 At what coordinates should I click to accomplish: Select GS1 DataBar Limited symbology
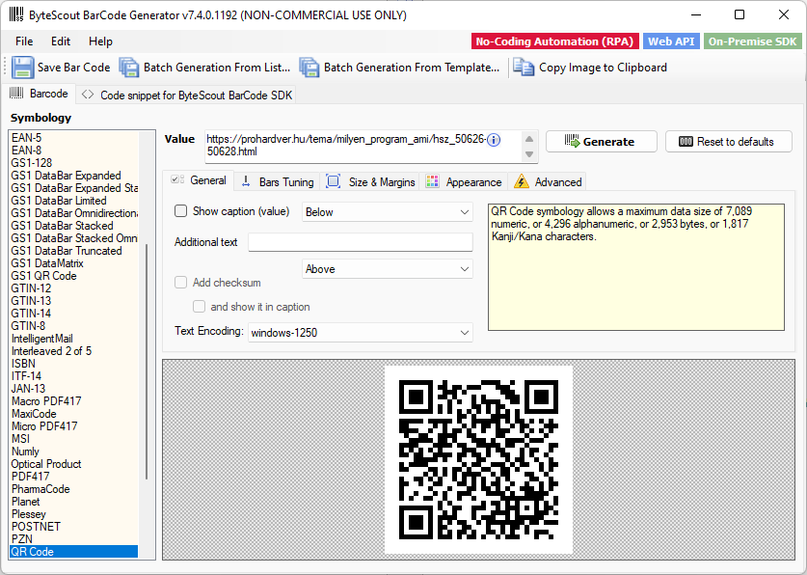(73, 201)
